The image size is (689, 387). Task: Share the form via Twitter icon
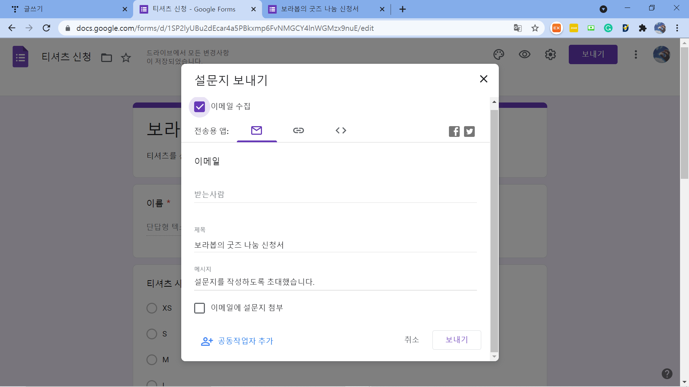point(469,132)
